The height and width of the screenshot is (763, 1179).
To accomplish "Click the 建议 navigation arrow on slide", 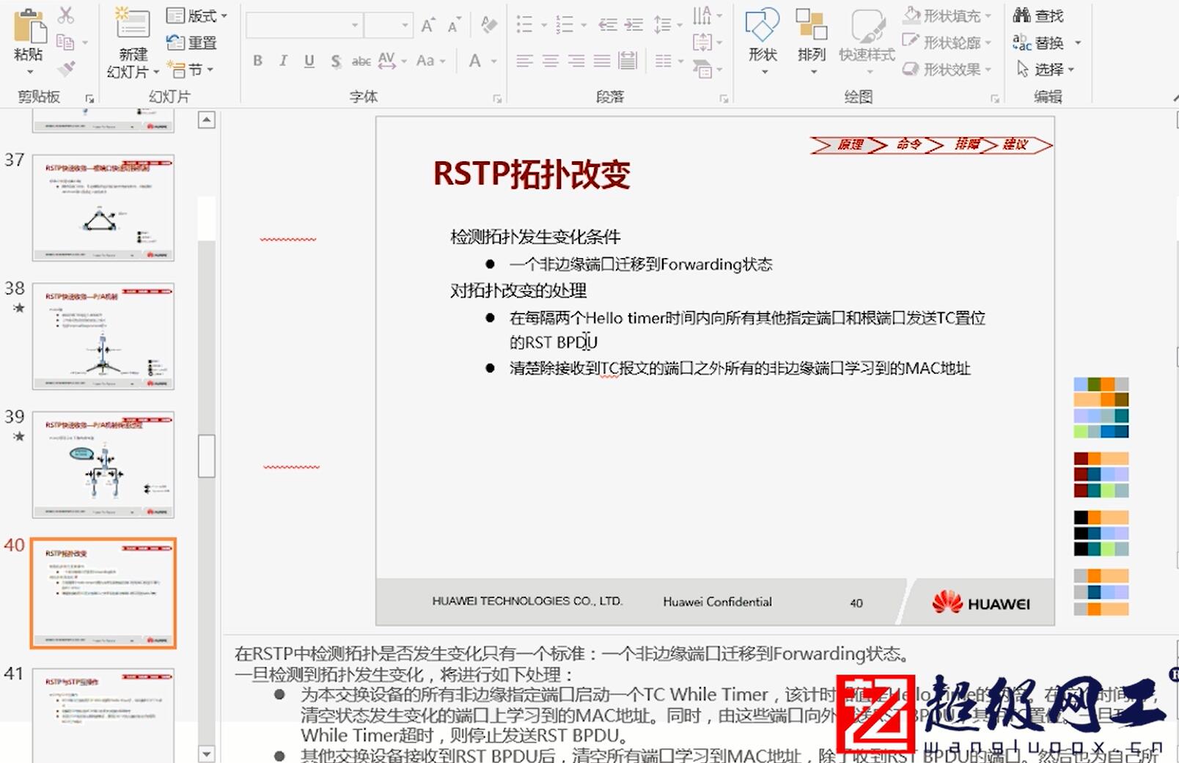I will click(1017, 144).
